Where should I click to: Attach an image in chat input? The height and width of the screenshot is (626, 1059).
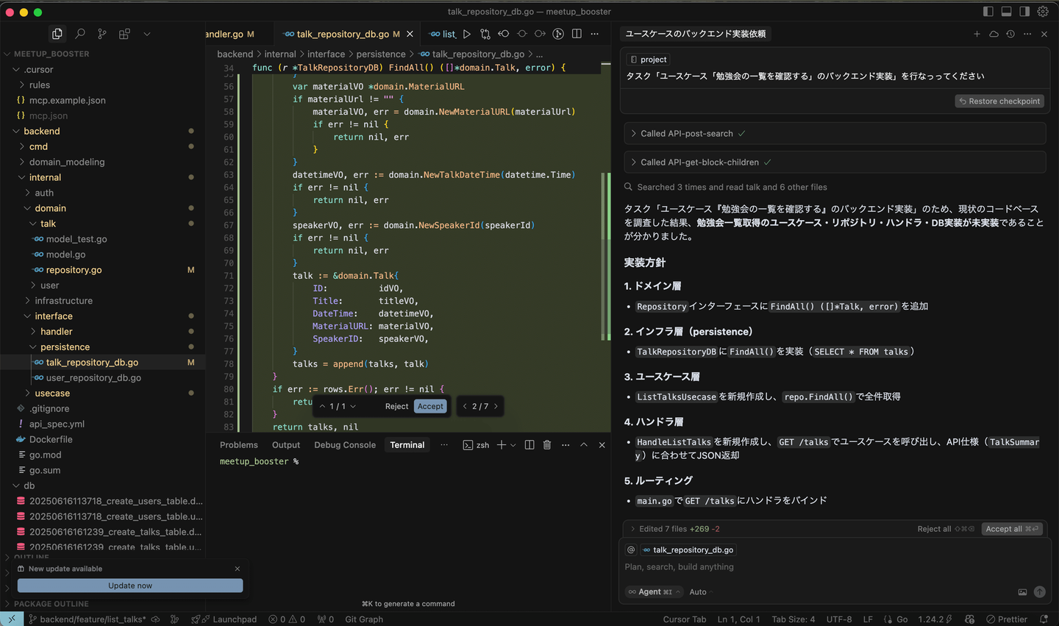coord(1022,592)
